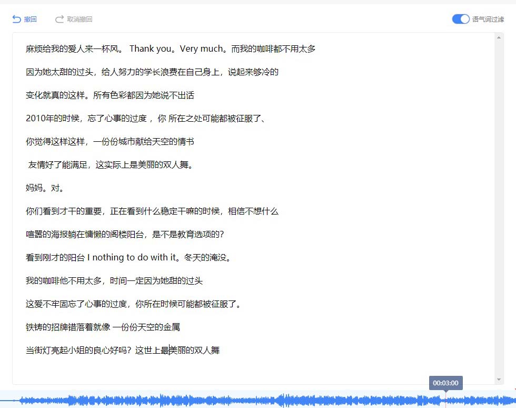Click the redo arrow icon
This screenshot has width=516, height=408.
pyautogui.click(x=59, y=20)
